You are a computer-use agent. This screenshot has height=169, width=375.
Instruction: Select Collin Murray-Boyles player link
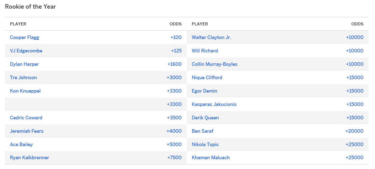click(x=215, y=64)
